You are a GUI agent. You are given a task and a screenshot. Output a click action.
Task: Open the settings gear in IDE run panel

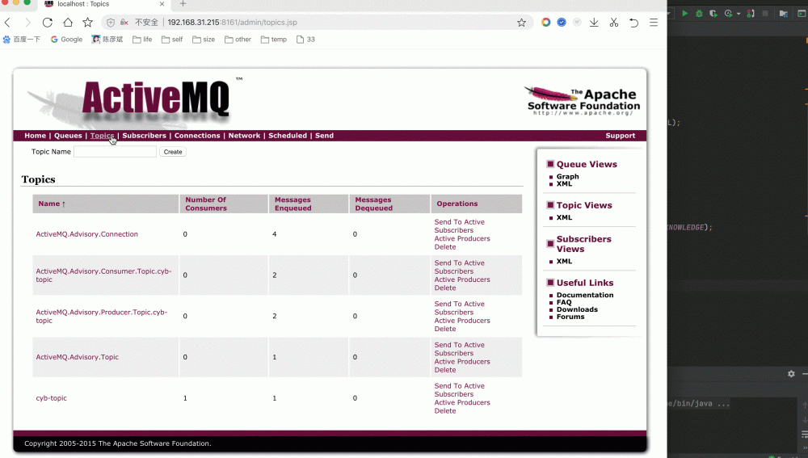[x=791, y=373]
